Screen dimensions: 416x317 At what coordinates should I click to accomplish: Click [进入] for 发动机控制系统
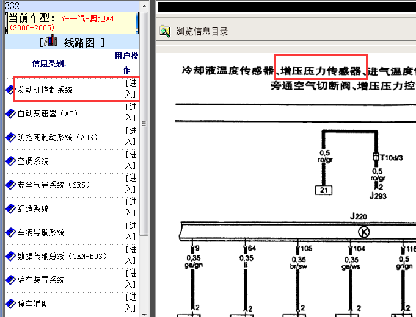click(131, 89)
